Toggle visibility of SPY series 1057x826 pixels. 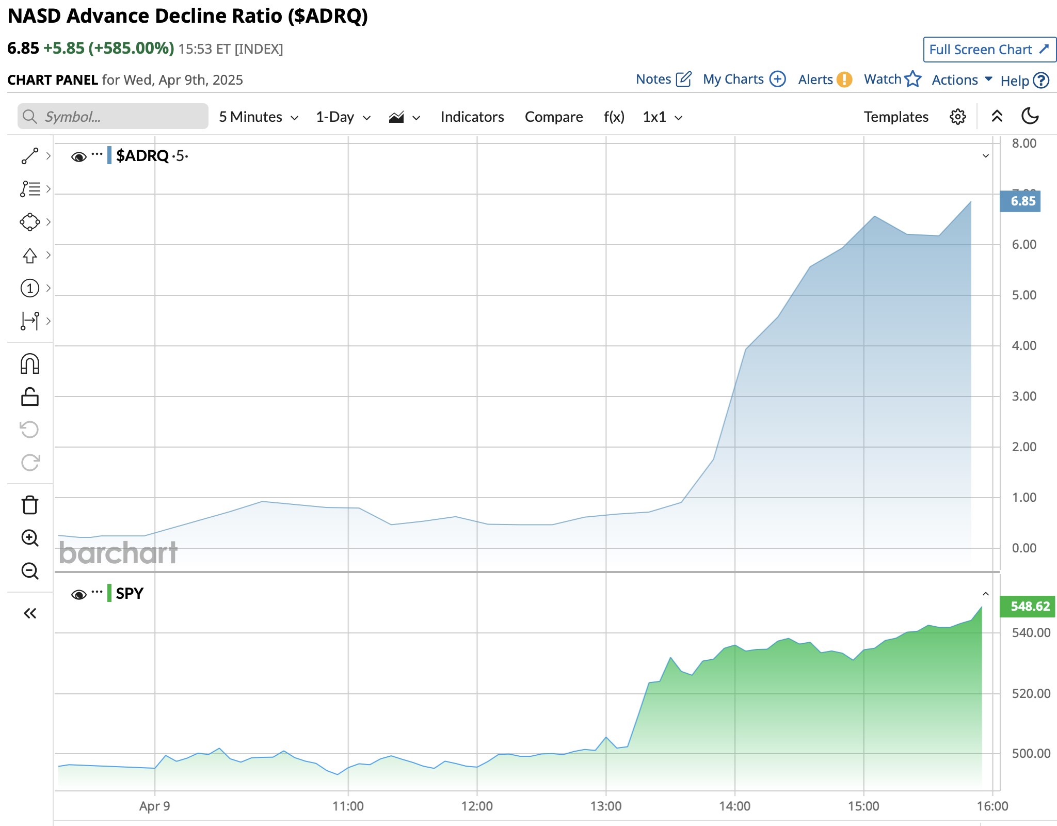pyautogui.click(x=78, y=594)
